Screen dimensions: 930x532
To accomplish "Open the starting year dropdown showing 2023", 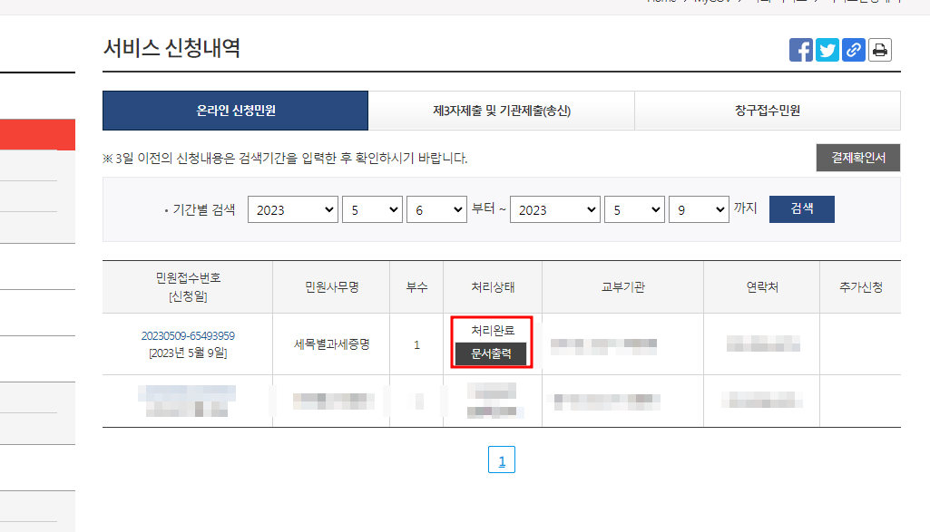I will pyautogui.click(x=292, y=208).
